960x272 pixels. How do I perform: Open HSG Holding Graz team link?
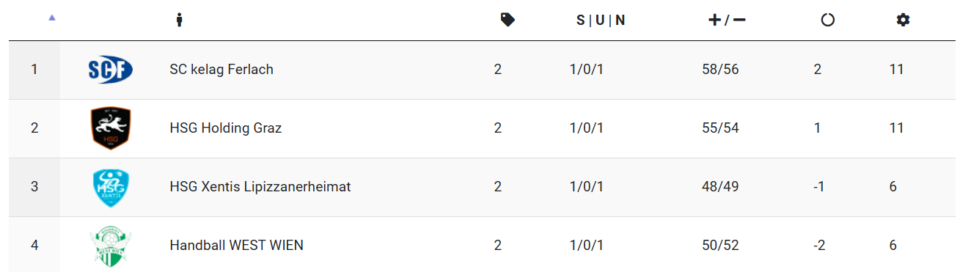(x=226, y=128)
